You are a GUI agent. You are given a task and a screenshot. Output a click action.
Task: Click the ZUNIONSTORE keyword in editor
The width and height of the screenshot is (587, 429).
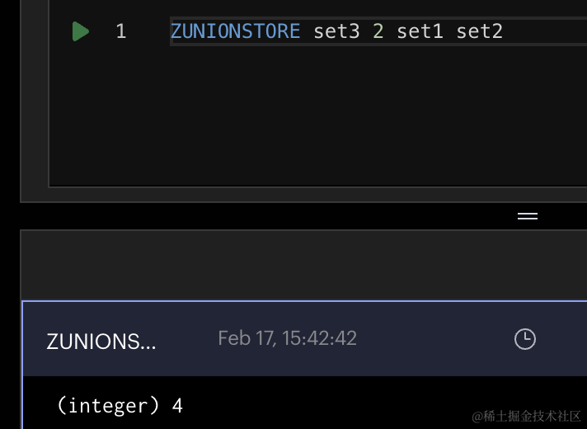pyautogui.click(x=236, y=31)
